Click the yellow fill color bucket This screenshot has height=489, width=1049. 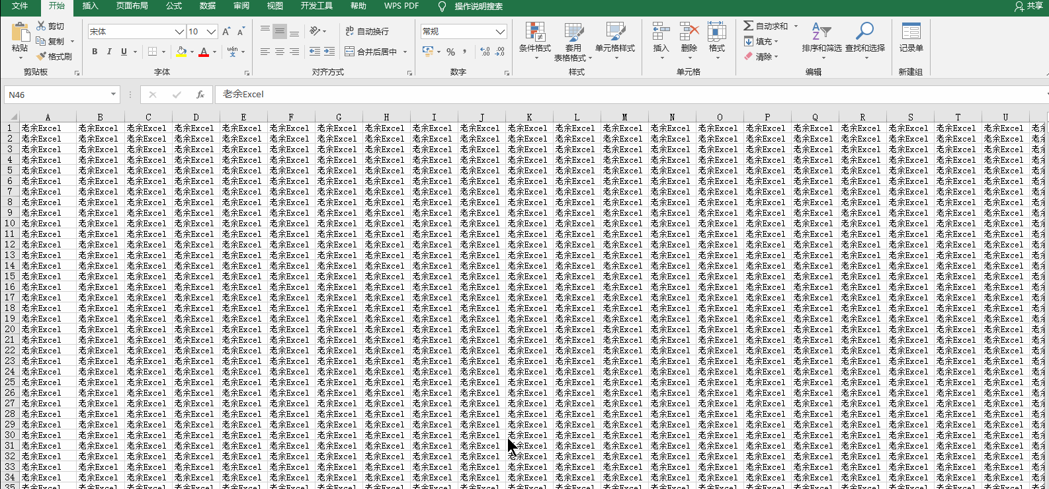(181, 52)
